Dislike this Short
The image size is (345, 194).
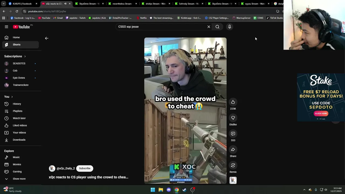click(x=233, y=118)
